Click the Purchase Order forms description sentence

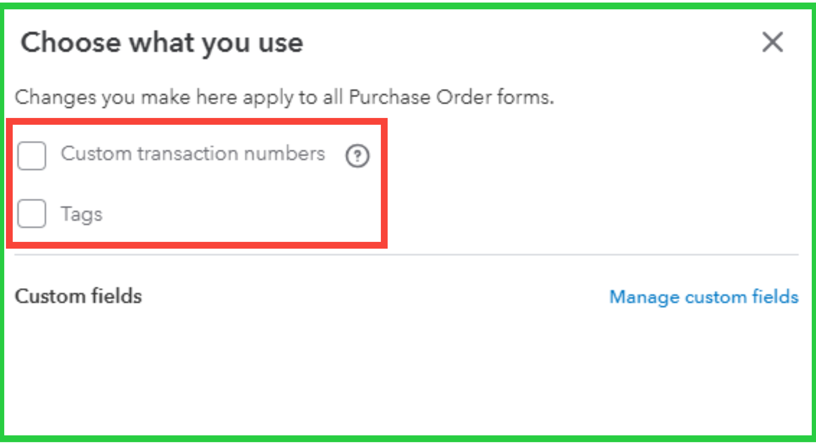click(x=284, y=97)
